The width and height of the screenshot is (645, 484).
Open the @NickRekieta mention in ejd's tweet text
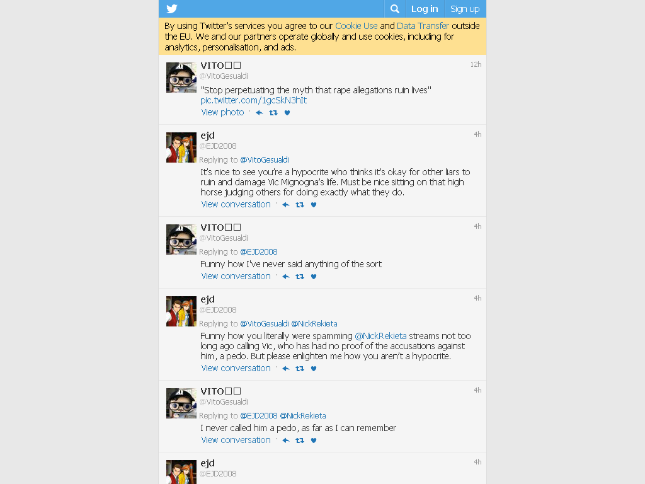tap(380, 336)
